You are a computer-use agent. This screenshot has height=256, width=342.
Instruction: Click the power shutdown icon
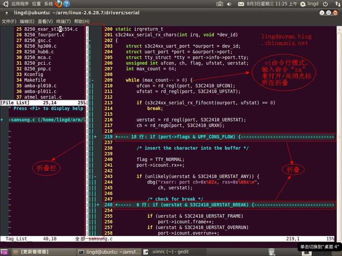pos(325,4)
